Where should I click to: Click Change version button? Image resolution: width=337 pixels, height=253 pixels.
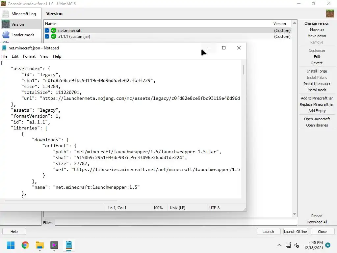pos(317,23)
